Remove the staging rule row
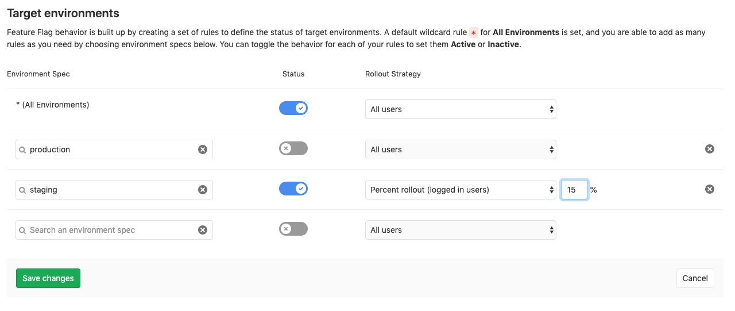This screenshot has width=735, height=311. [710, 189]
